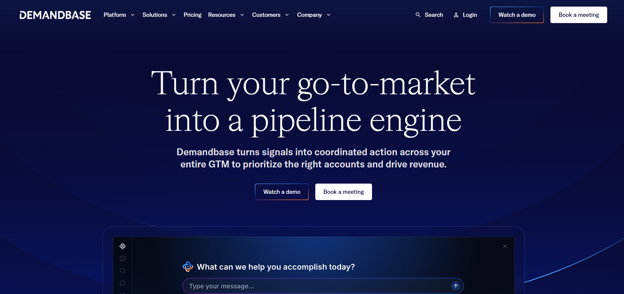Click the colorful assistant icon beside the greeting
The height and width of the screenshot is (294, 624).
click(x=188, y=267)
